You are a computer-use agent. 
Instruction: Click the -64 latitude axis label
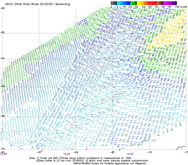coord(2,58)
